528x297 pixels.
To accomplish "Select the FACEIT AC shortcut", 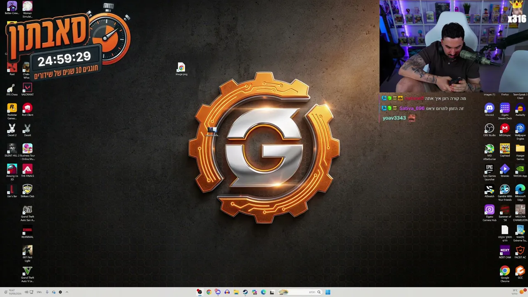I will 520,252.
